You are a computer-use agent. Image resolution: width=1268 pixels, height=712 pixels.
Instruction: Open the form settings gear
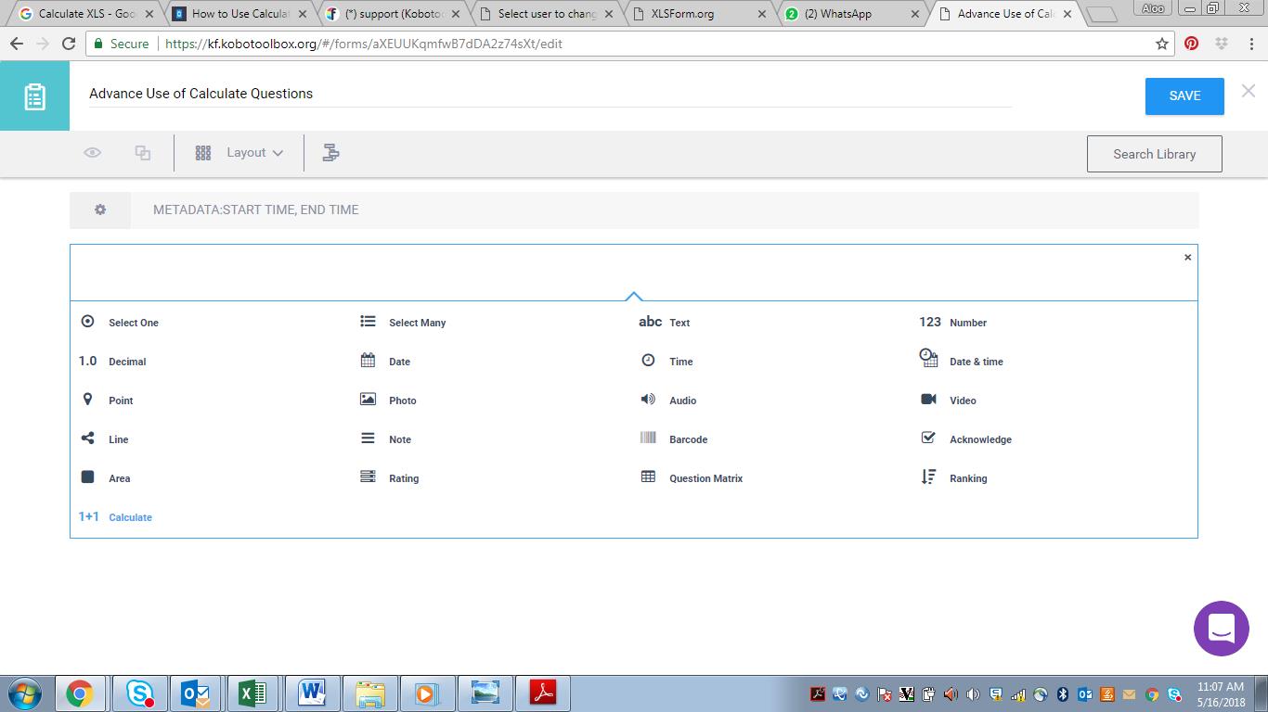[100, 210]
